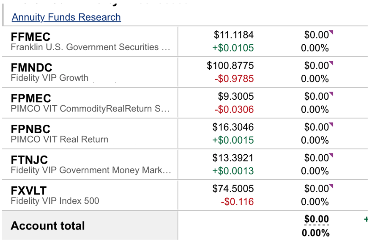
Task: Click purple corner indicator in FMNDC row
Action: click(x=332, y=63)
